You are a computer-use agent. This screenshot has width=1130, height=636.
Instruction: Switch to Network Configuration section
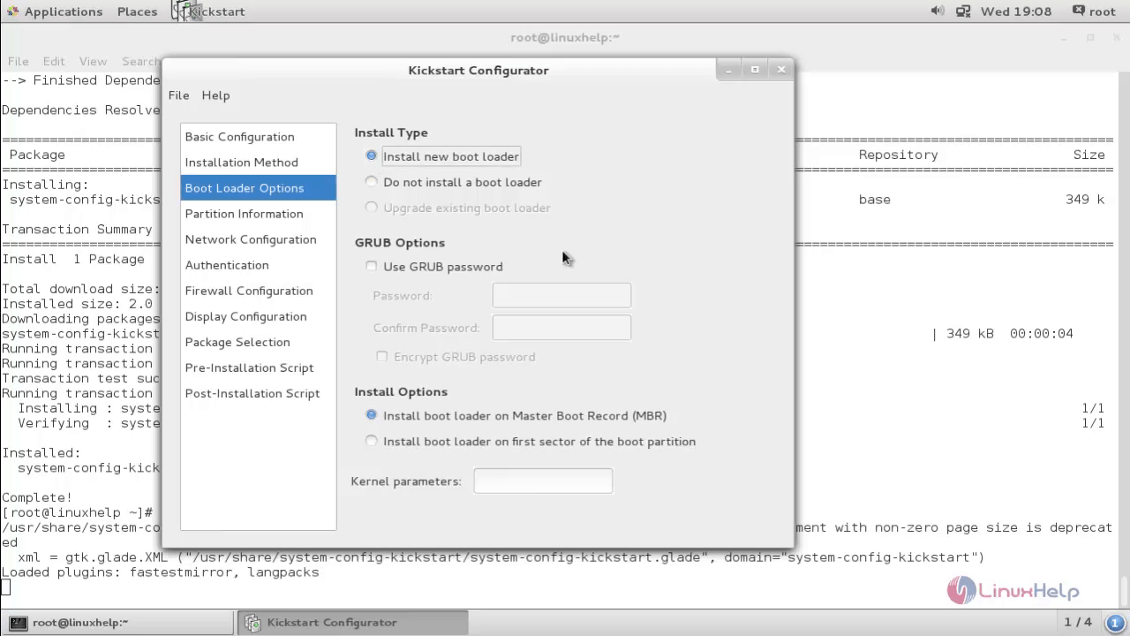click(258, 239)
